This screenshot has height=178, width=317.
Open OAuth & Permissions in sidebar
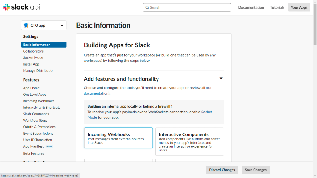(x=39, y=127)
